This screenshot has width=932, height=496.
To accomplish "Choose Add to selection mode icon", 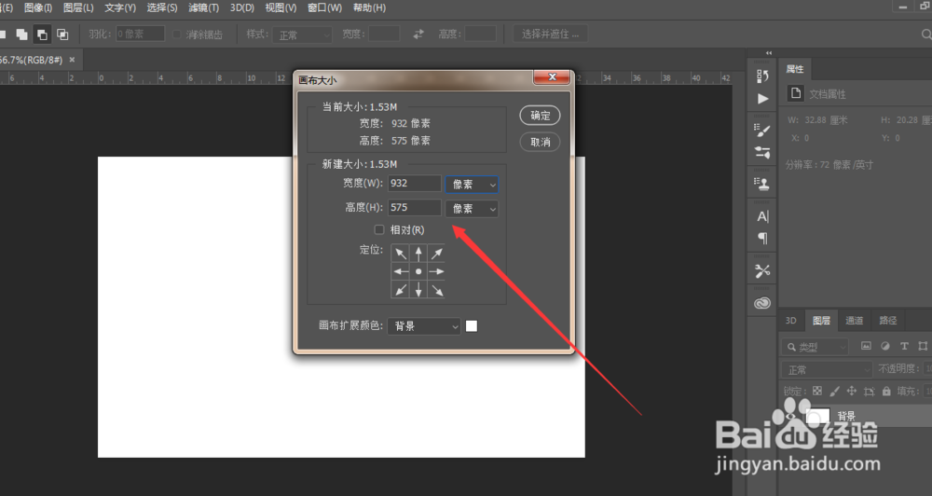I will tap(22, 34).
